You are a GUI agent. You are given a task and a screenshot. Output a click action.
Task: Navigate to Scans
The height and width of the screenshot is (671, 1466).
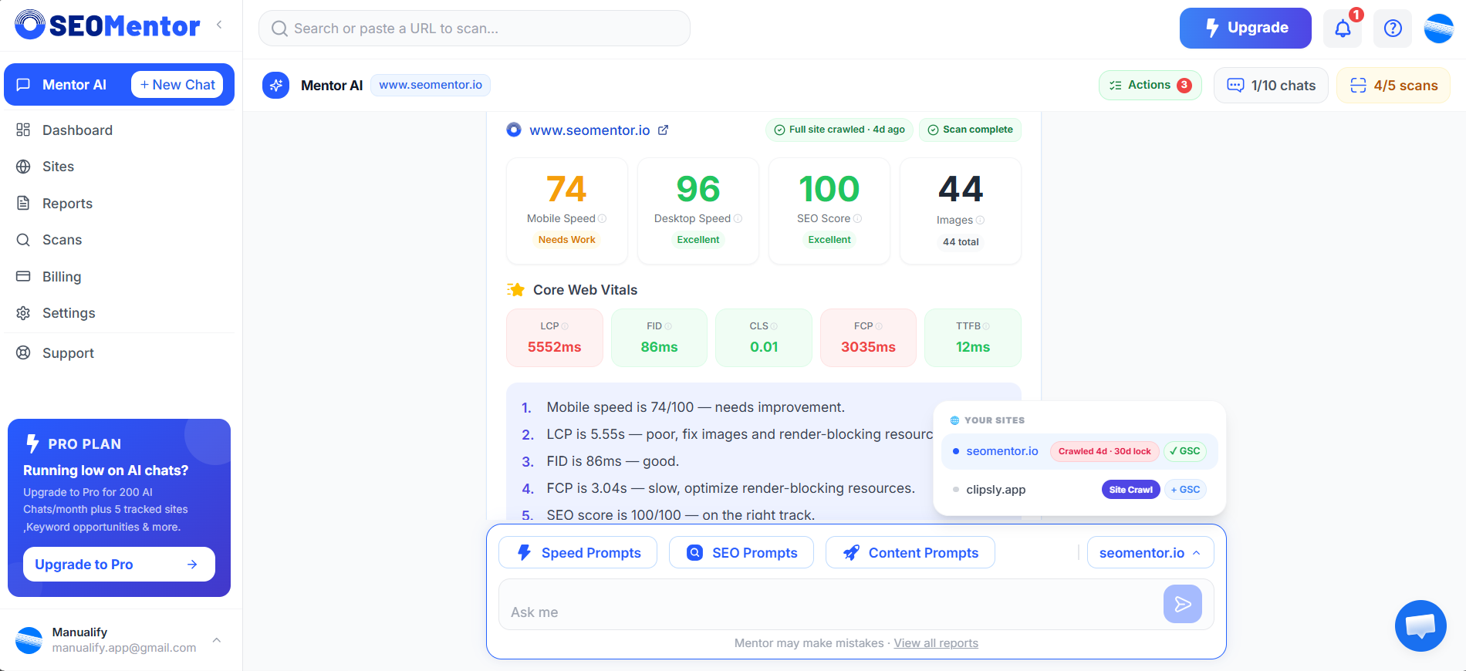click(62, 240)
